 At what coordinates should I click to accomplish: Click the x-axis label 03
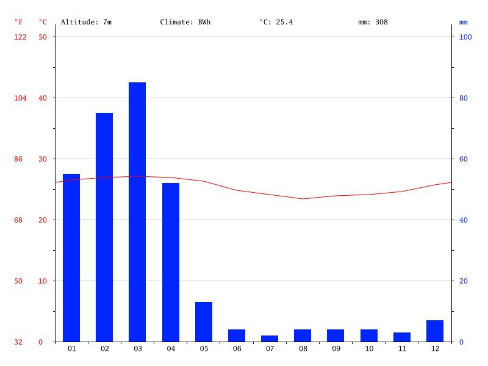(138, 349)
